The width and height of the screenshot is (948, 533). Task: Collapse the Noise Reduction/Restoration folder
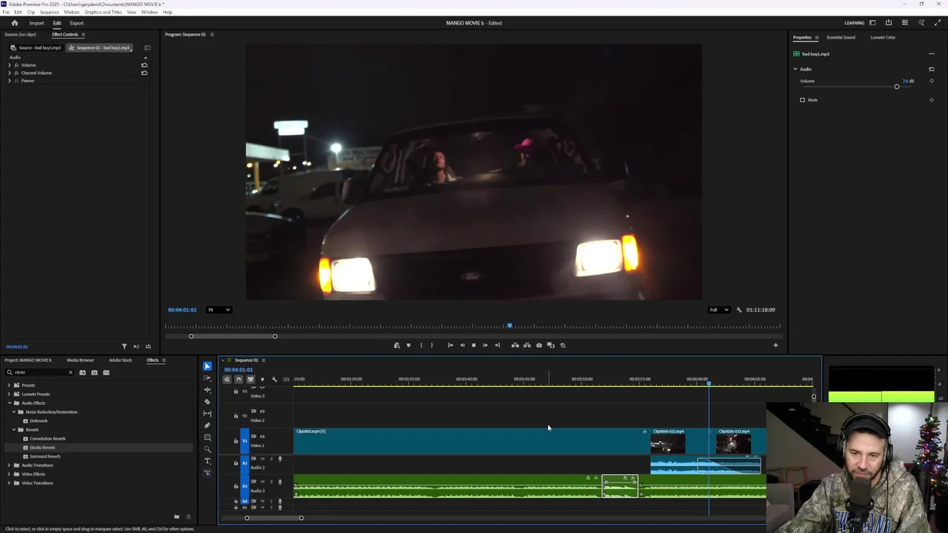[13, 412]
